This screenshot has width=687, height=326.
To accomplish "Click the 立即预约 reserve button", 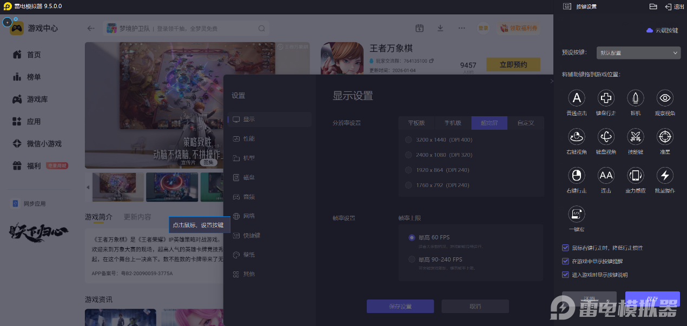I will [x=513, y=64].
